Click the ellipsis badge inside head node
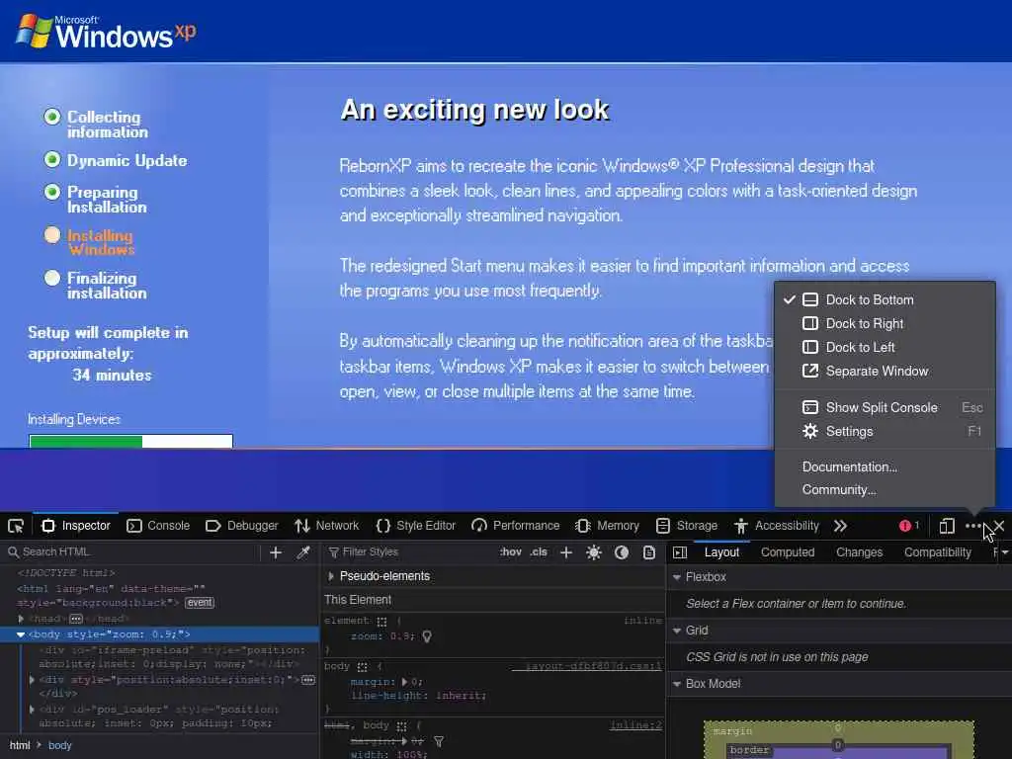Screen dimensions: 1012x759 pyautogui.click(x=76, y=619)
